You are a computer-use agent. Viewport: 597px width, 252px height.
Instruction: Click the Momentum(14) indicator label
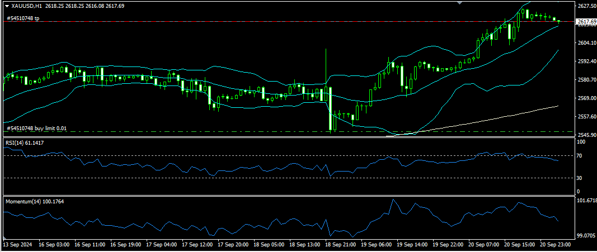click(x=34, y=201)
